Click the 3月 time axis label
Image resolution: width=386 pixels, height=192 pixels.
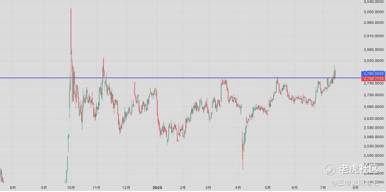[208, 188]
